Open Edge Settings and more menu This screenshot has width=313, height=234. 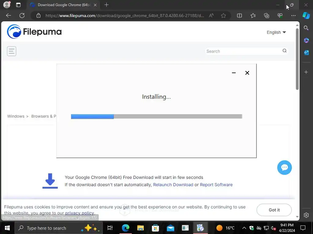point(293,16)
